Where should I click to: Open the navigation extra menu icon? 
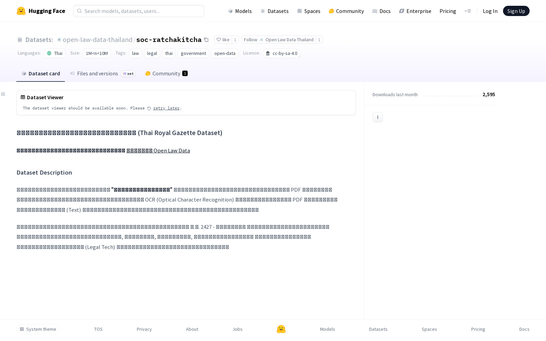468,11
